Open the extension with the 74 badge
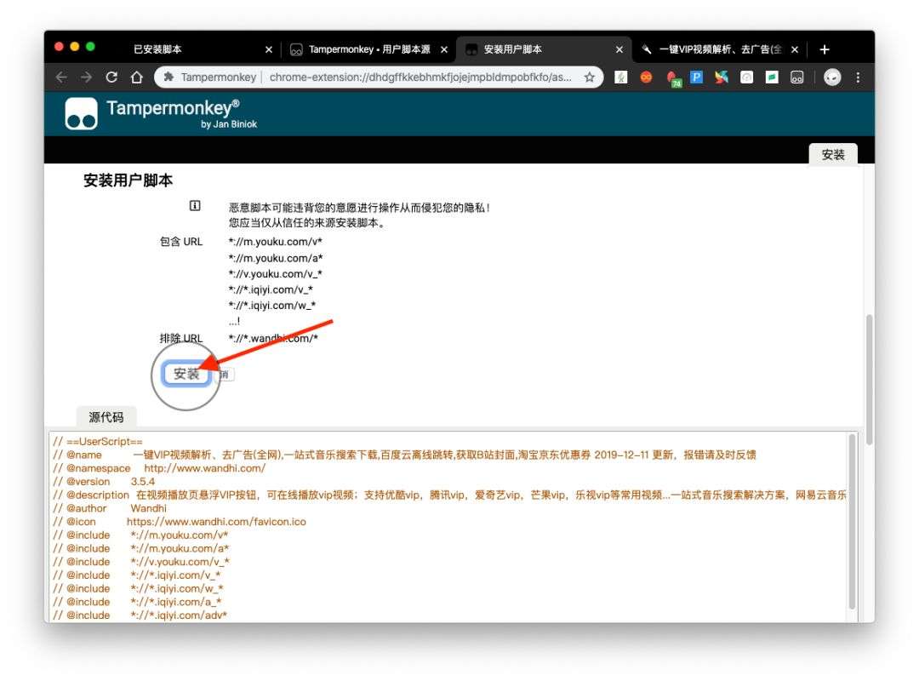Image resolution: width=919 pixels, height=681 pixels. (x=673, y=78)
